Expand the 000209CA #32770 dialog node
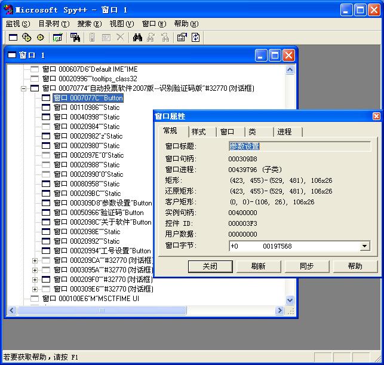The image size is (384, 365). 35,260
